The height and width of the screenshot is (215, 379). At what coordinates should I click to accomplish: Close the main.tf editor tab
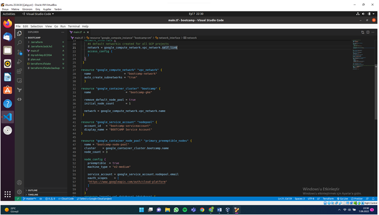[88, 32]
